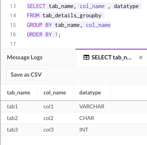
Task: Place cursor on line number 13
Action: coord(13,6)
